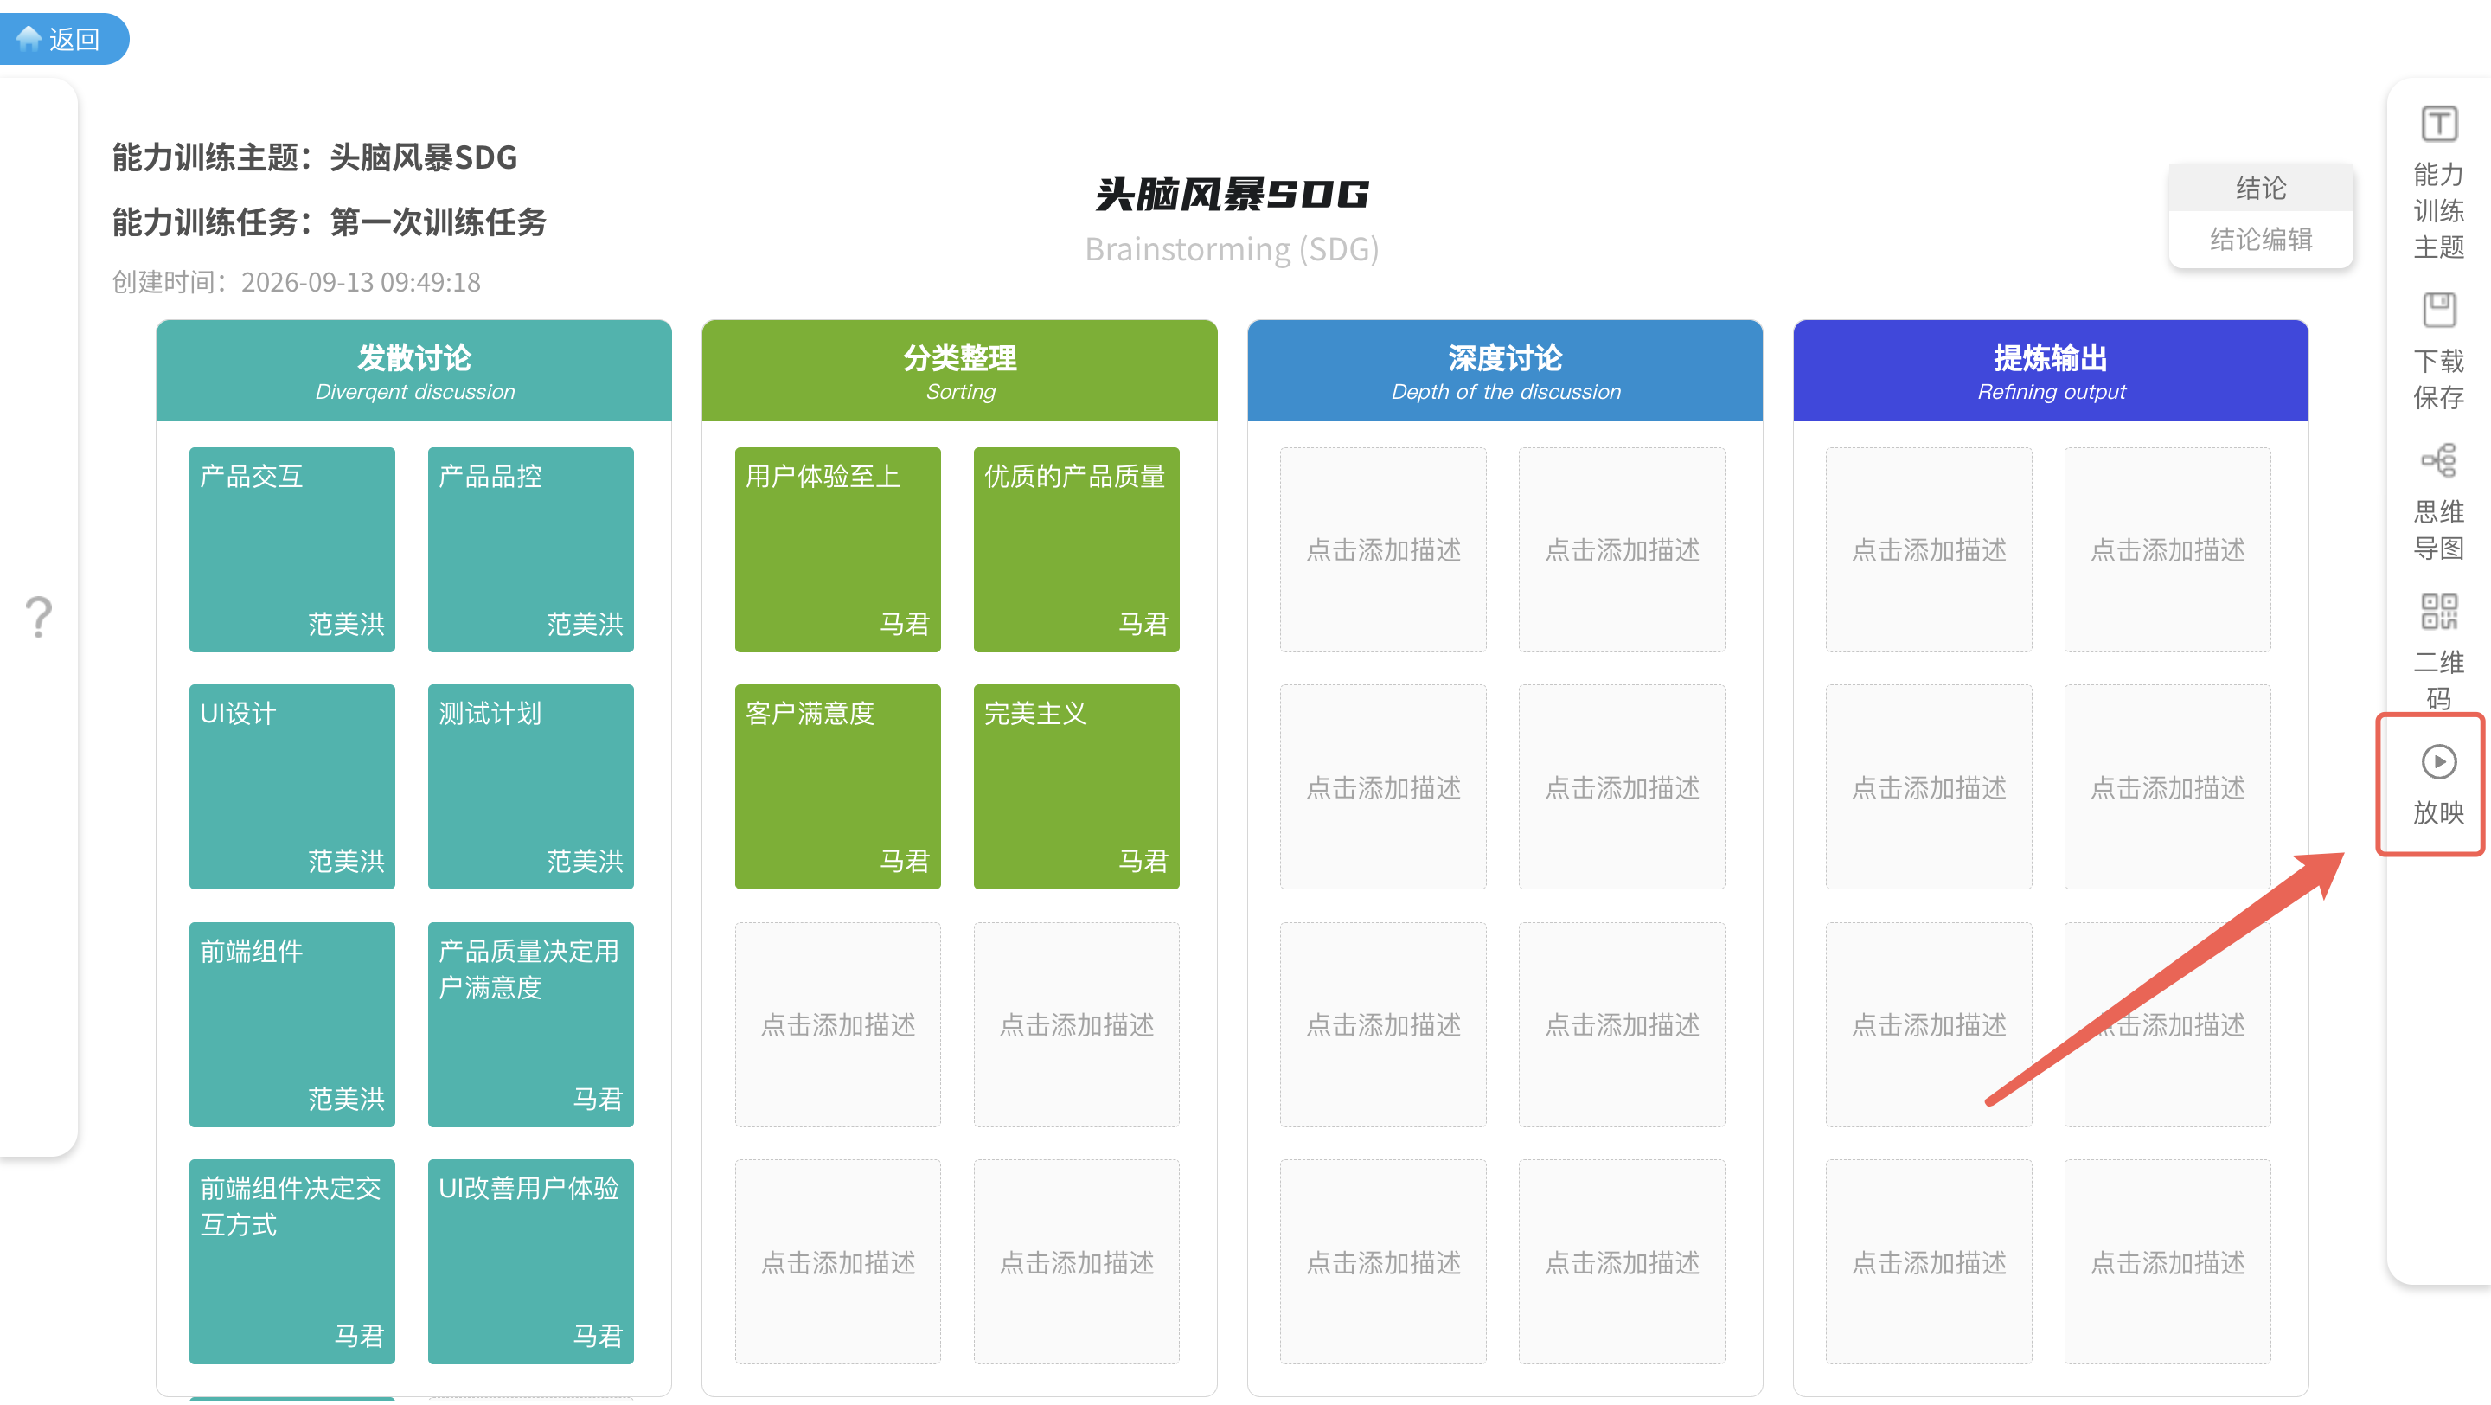Click the Brainstorming (SDG) subtitle
The width and height of the screenshot is (2491, 1405).
[1232, 248]
